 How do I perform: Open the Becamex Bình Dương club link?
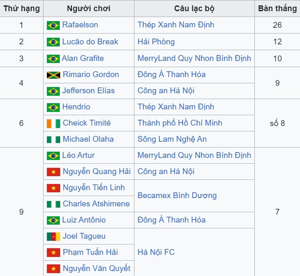(177, 196)
